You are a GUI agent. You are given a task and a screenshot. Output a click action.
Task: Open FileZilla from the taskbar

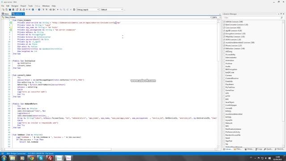pyautogui.click(x=50, y=158)
